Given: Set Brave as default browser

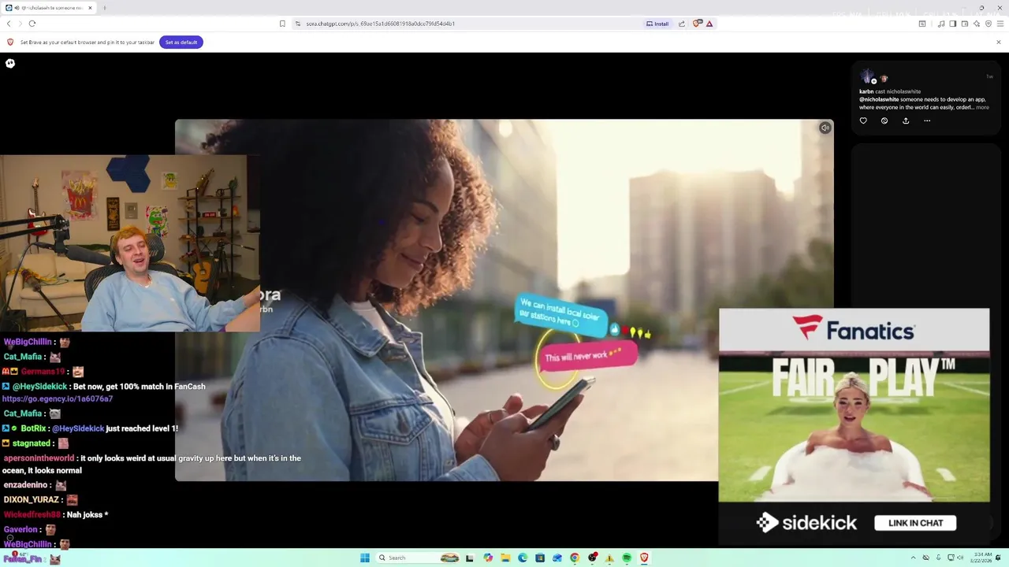Looking at the screenshot, I should pyautogui.click(x=181, y=42).
